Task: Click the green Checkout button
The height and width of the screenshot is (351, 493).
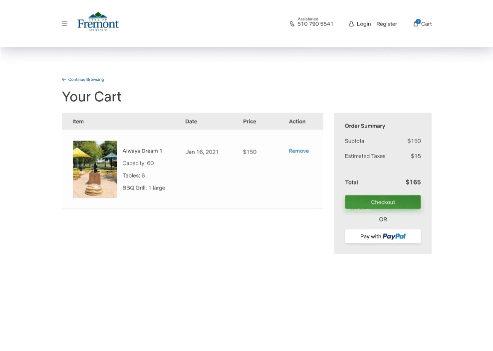Action: click(383, 202)
